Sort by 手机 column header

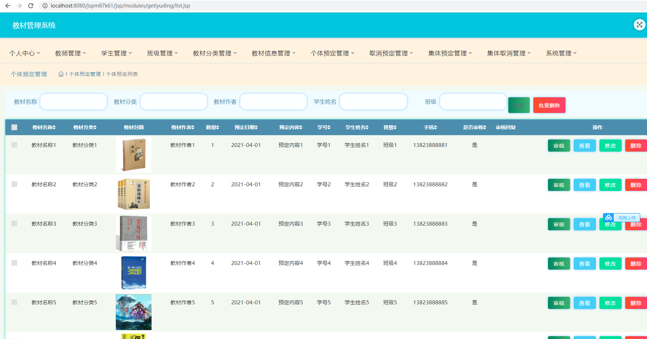point(430,127)
